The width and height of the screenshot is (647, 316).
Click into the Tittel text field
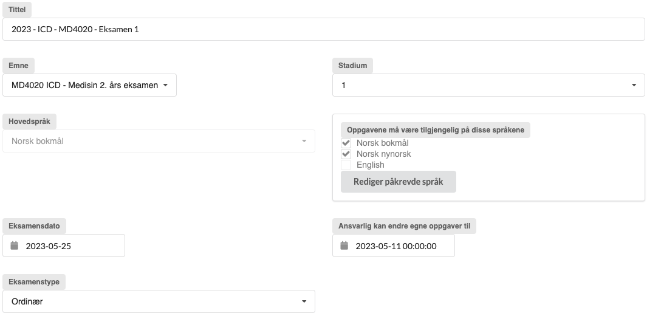click(323, 29)
